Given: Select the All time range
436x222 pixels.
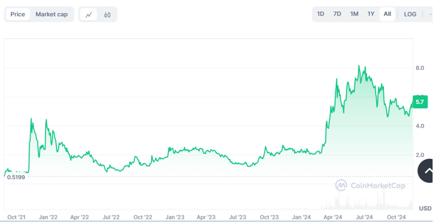Looking at the screenshot, I should click(387, 14).
